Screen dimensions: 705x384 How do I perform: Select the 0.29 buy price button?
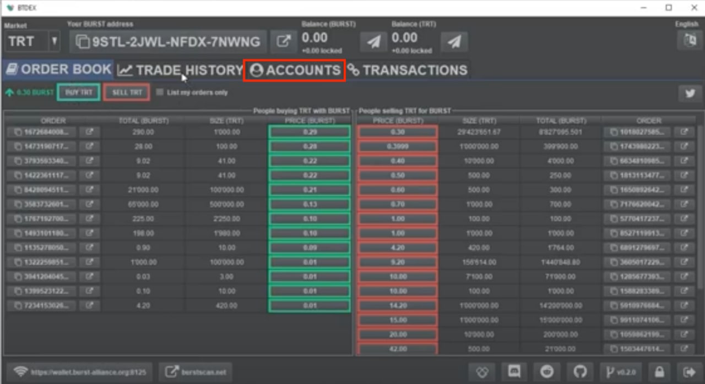pos(309,133)
